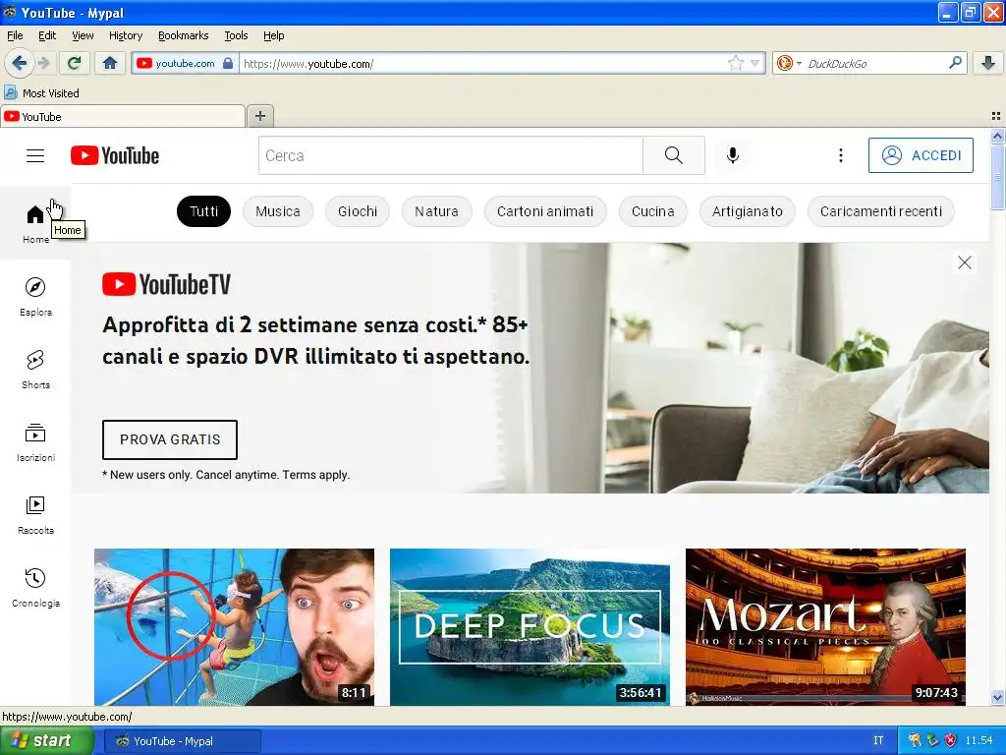The height and width of the screenshot is (755, 1006).
Task: Click the DuckDuckGo search field
Action: click(x=873, y=63)
